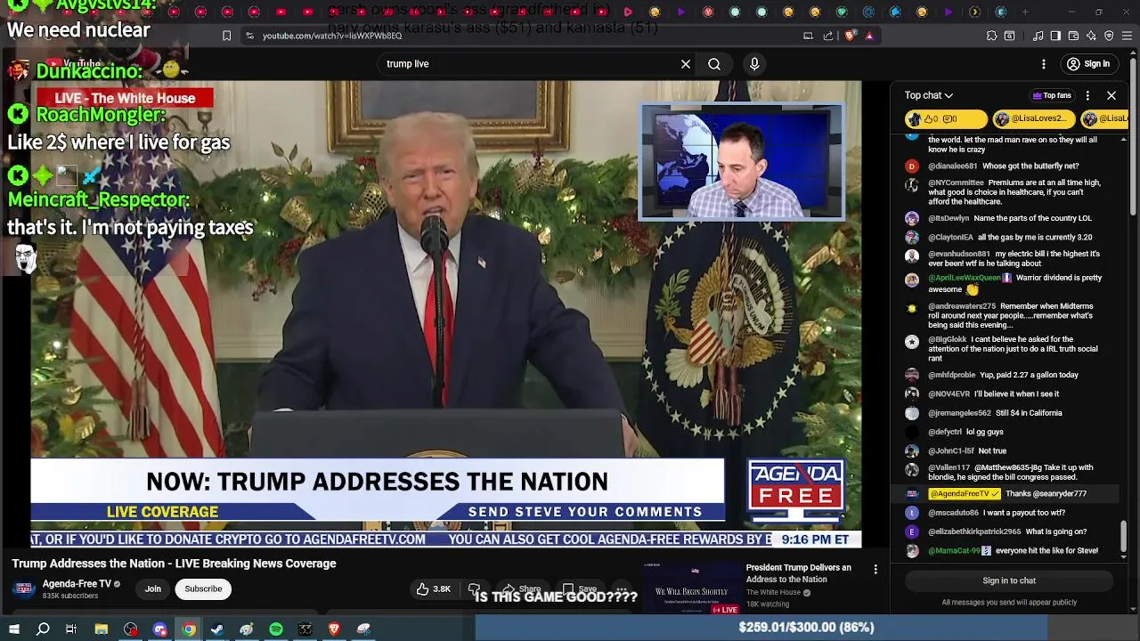Open Brave Shields lion icon

click(x=850, y=36)
